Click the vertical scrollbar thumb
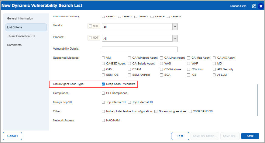The image size is (265, 143). tap(257, 100)
